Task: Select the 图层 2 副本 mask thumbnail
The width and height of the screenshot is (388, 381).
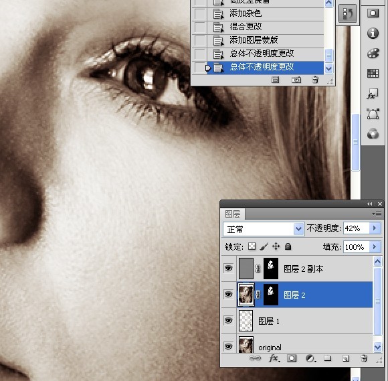Action: [x=271, y=269]
